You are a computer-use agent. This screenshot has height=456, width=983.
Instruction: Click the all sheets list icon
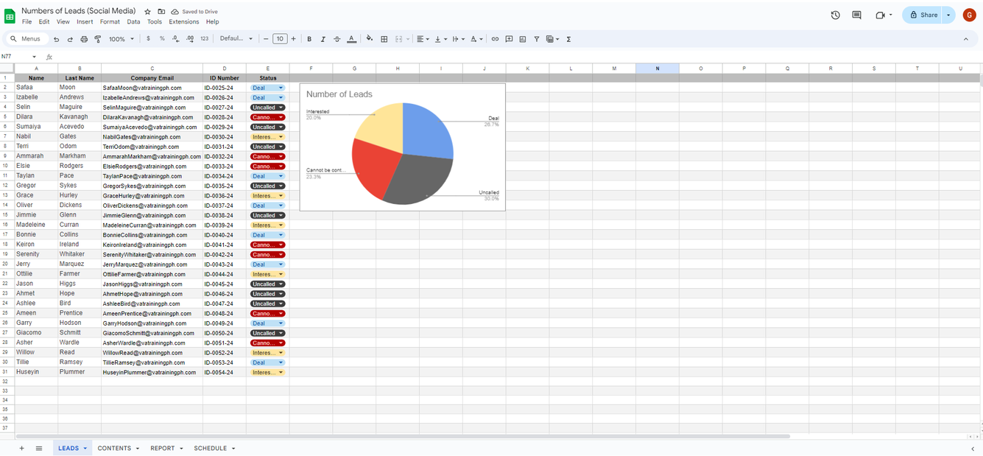point(39,448)
